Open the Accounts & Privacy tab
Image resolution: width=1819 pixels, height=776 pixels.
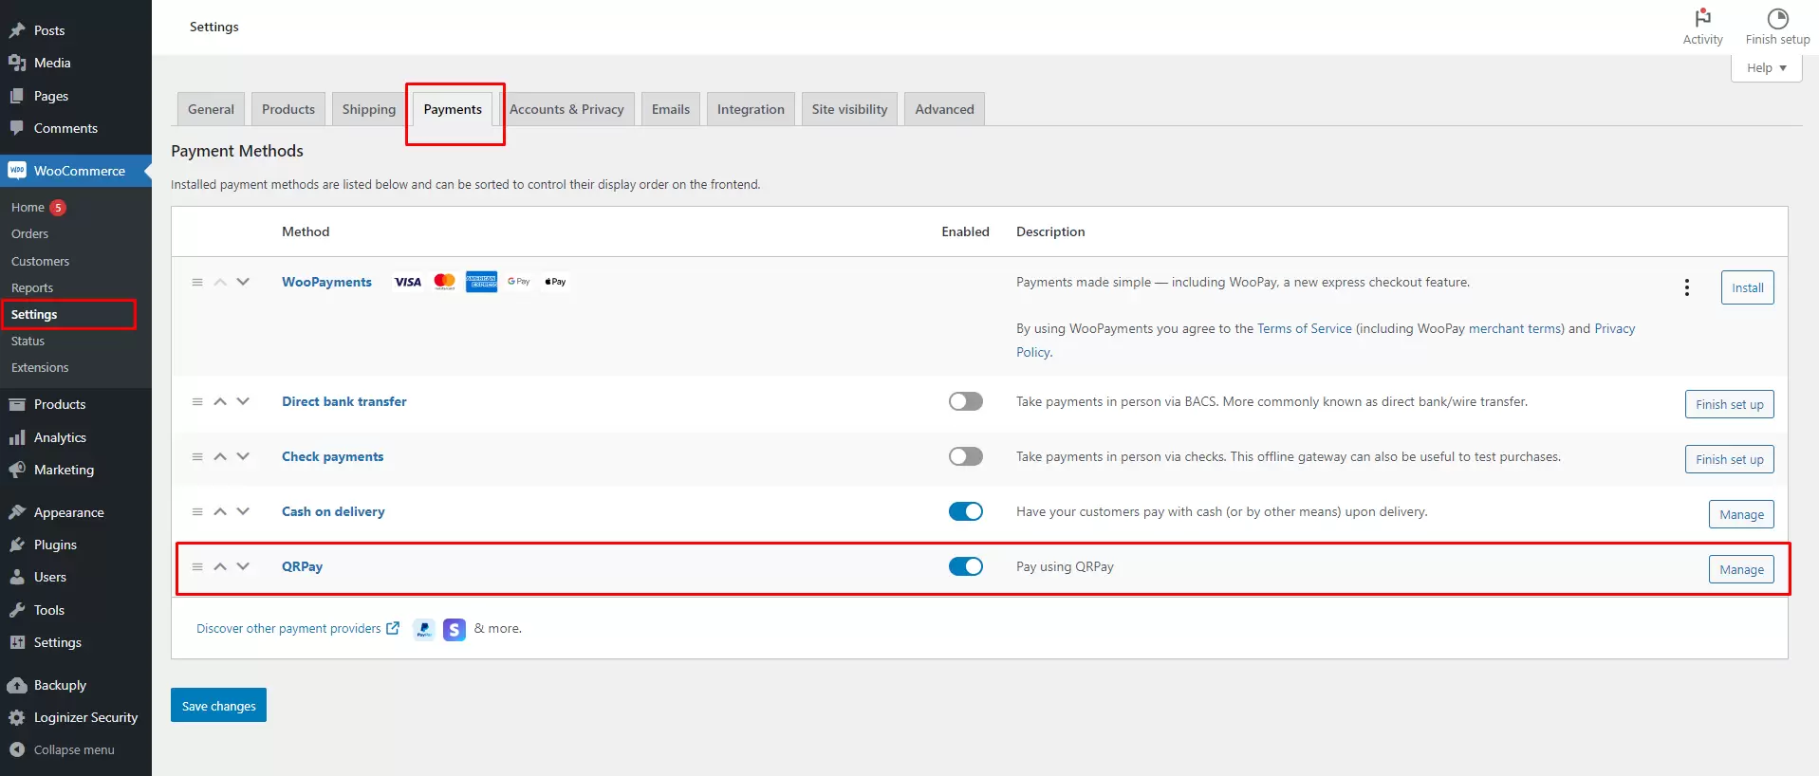pos(566,109)
